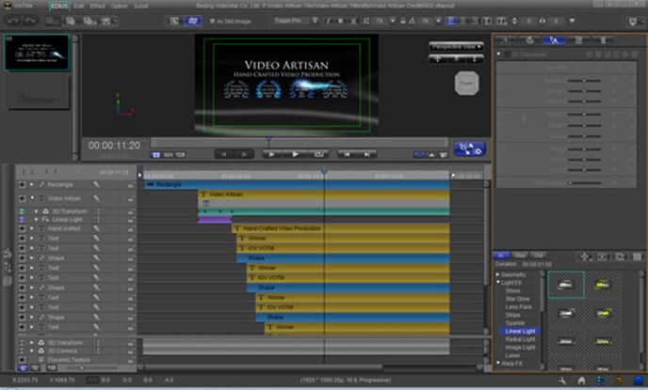Click the wrench icon in the bottom status bar
This screenshot has width=648, height=390.
(562, 381)
